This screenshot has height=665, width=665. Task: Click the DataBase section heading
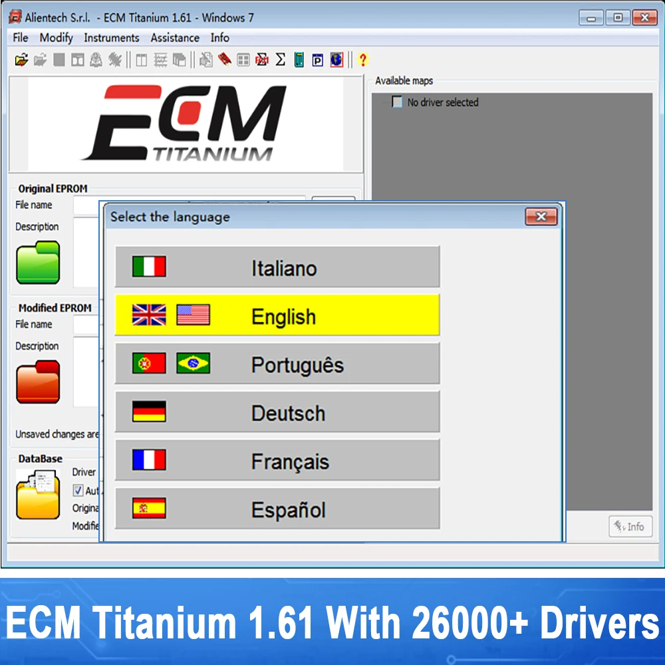pyautogui.click(x=41, y=458)
